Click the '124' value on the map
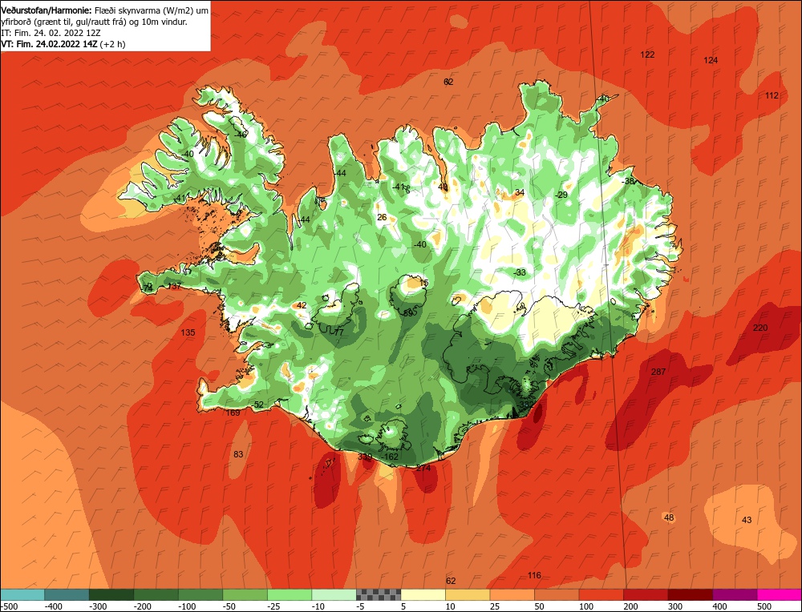Viewport: 802px width, 612px height. point(711,60)
